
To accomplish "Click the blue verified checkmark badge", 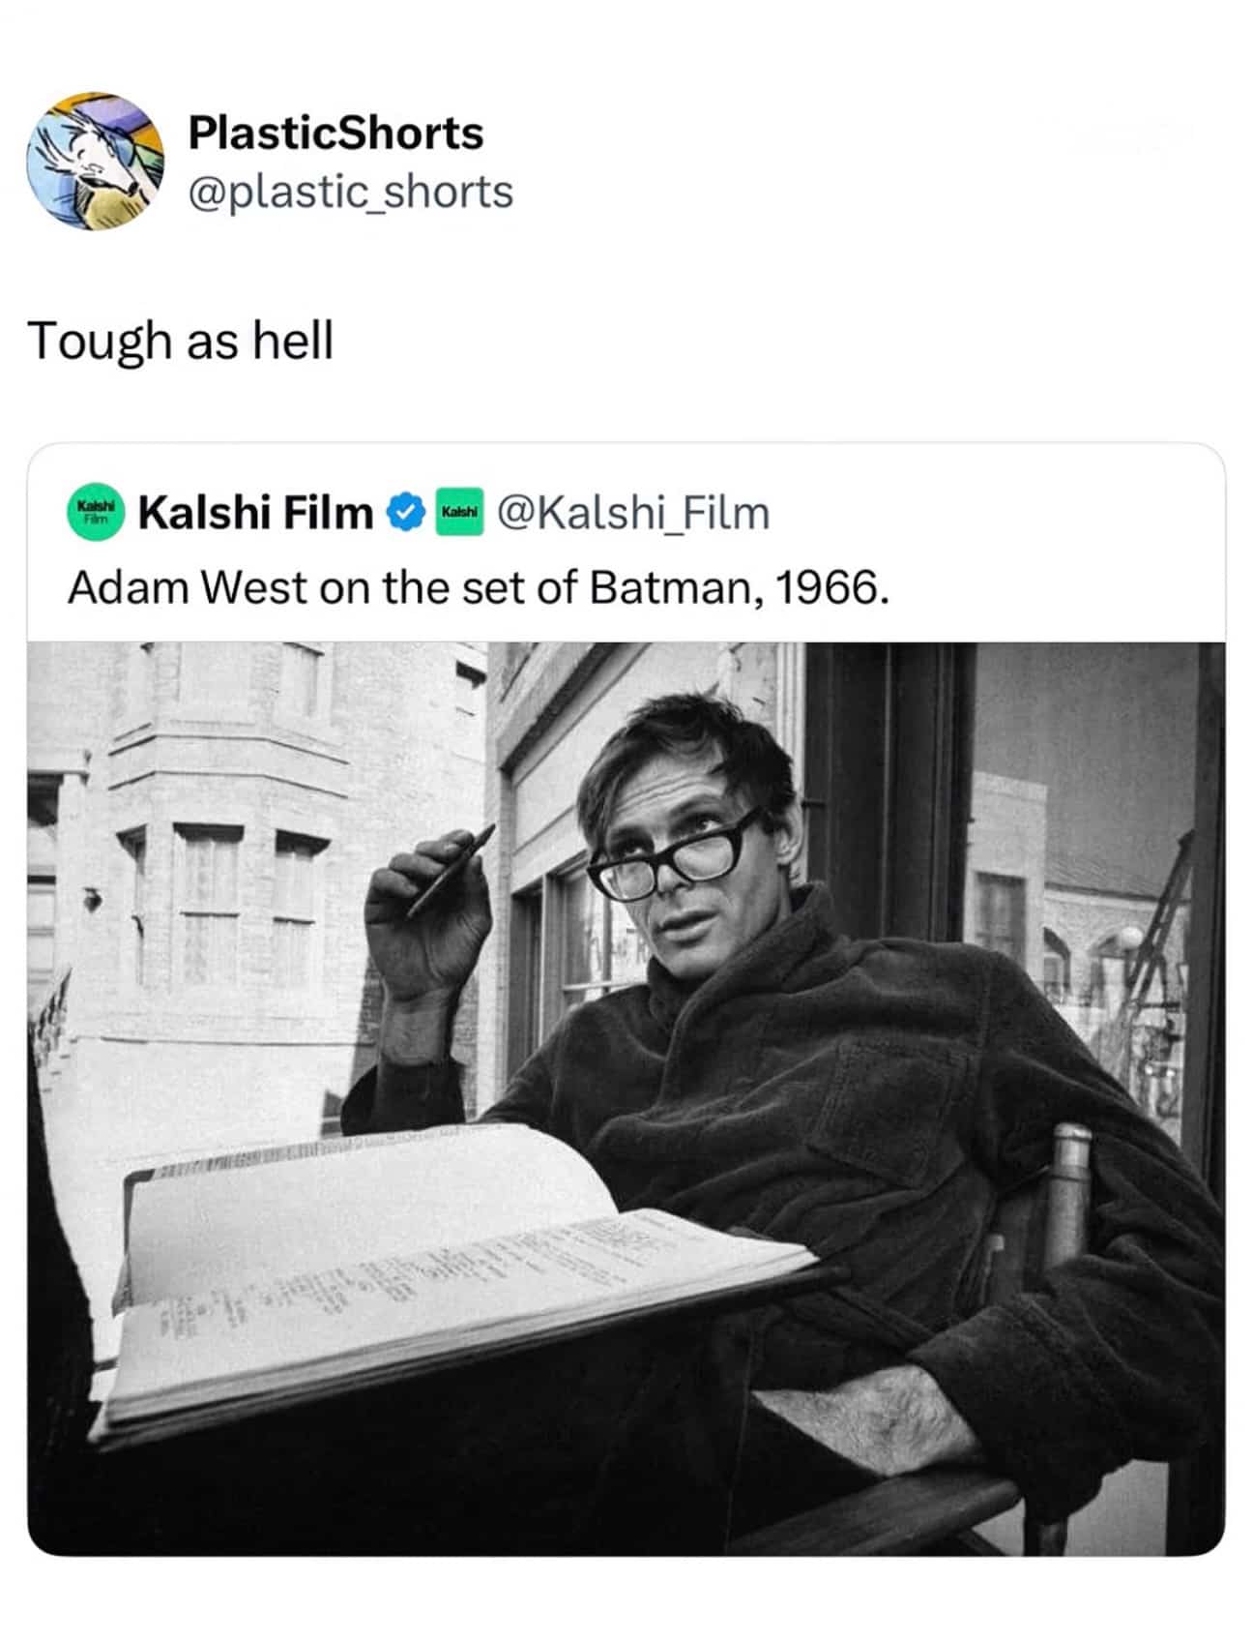I will [x=406, y=513].
